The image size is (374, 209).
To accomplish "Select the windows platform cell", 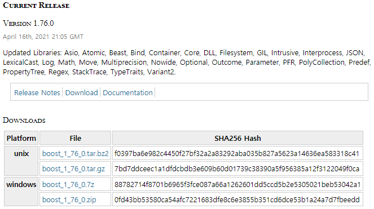I will (21, 192).
